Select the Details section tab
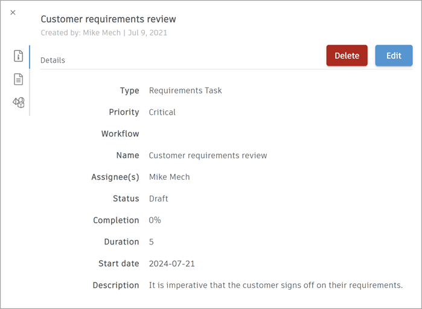422x309 pixels. click(53, 60)
